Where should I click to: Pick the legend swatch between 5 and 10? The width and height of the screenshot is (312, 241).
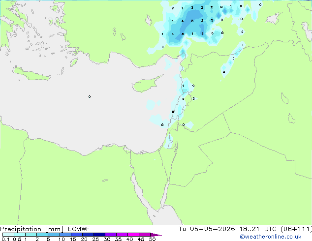54,235
